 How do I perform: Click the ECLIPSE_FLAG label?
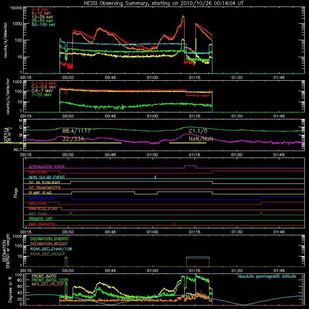pos(42,198)
